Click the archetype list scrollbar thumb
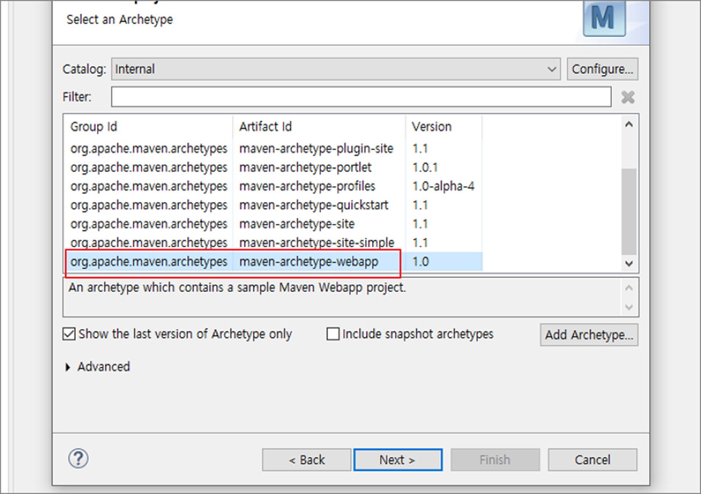The width and height of the screenshot is (701, 494). click(629, 211)
